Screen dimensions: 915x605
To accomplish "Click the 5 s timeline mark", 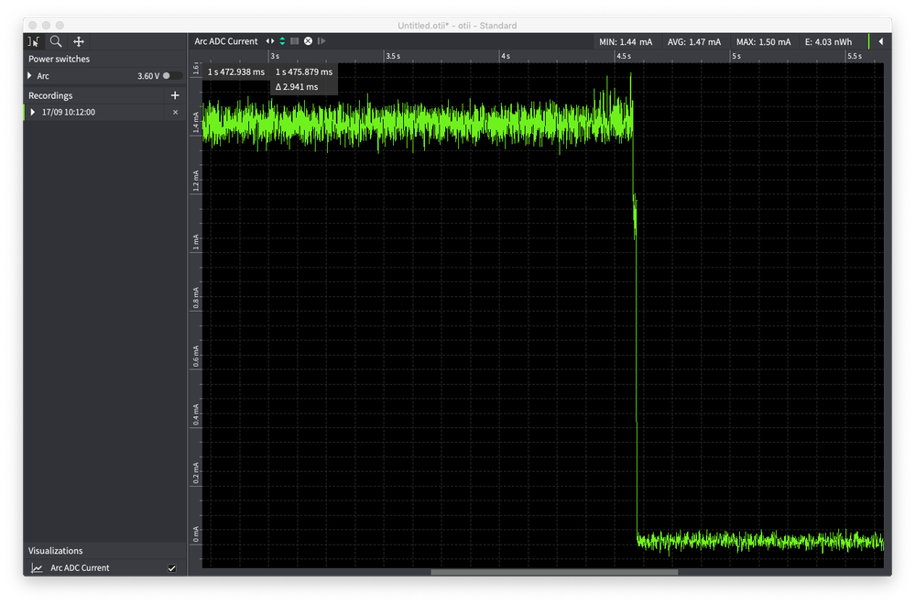I will [x=736, y=56].
